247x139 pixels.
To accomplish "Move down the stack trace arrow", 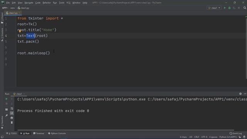I will tap(12, 103).
